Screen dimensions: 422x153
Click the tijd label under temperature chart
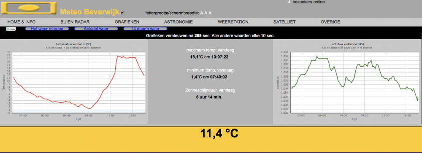click(x=78, y=119)
